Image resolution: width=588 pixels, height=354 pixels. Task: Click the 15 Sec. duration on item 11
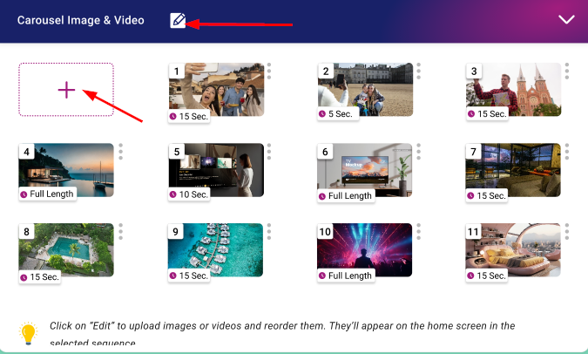(487, 276)
